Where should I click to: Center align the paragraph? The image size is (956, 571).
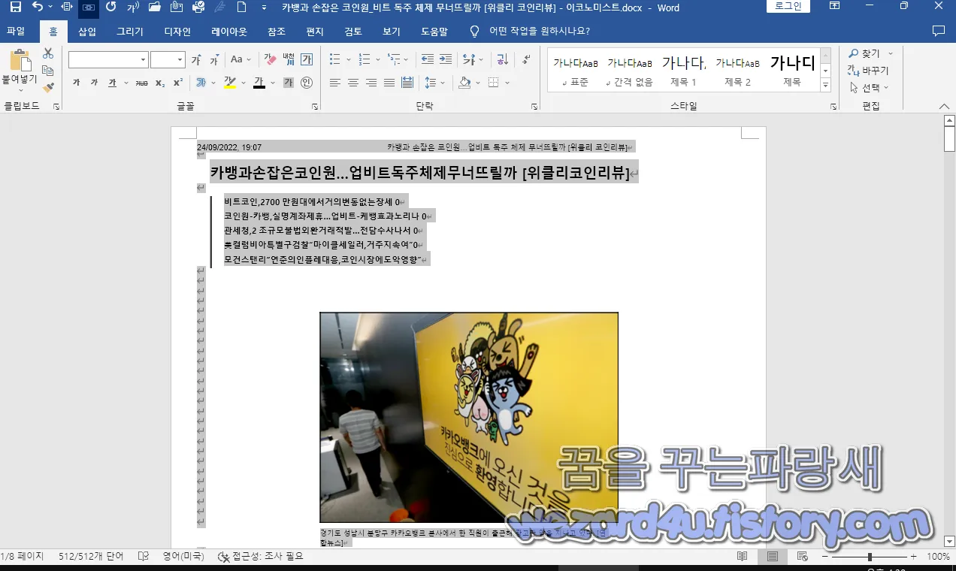click(x=353, y=83)
